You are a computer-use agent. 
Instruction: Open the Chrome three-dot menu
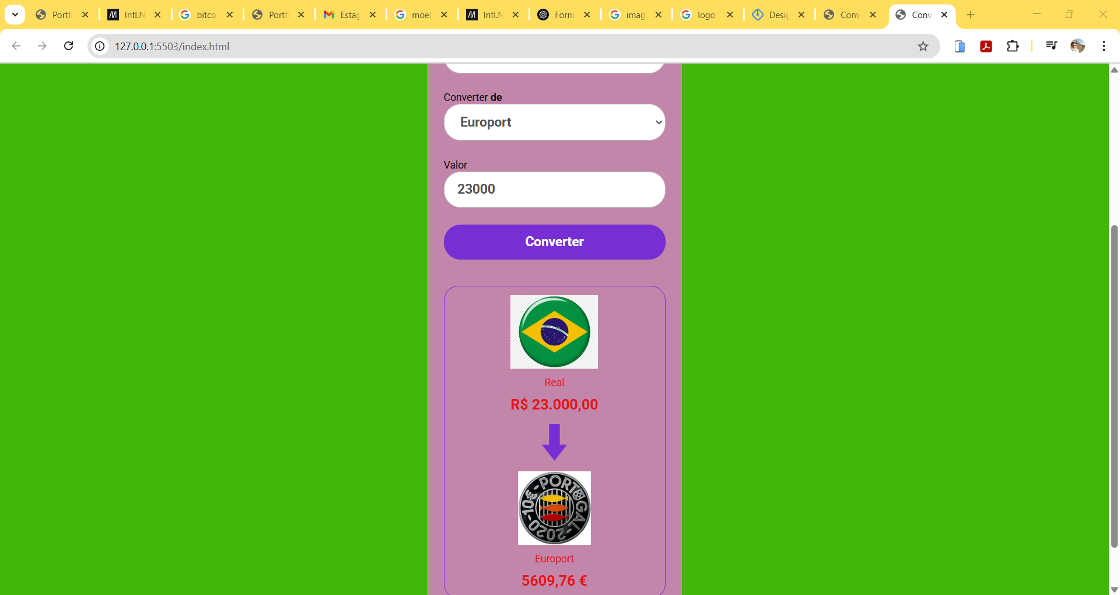(x=1104, y=46)
